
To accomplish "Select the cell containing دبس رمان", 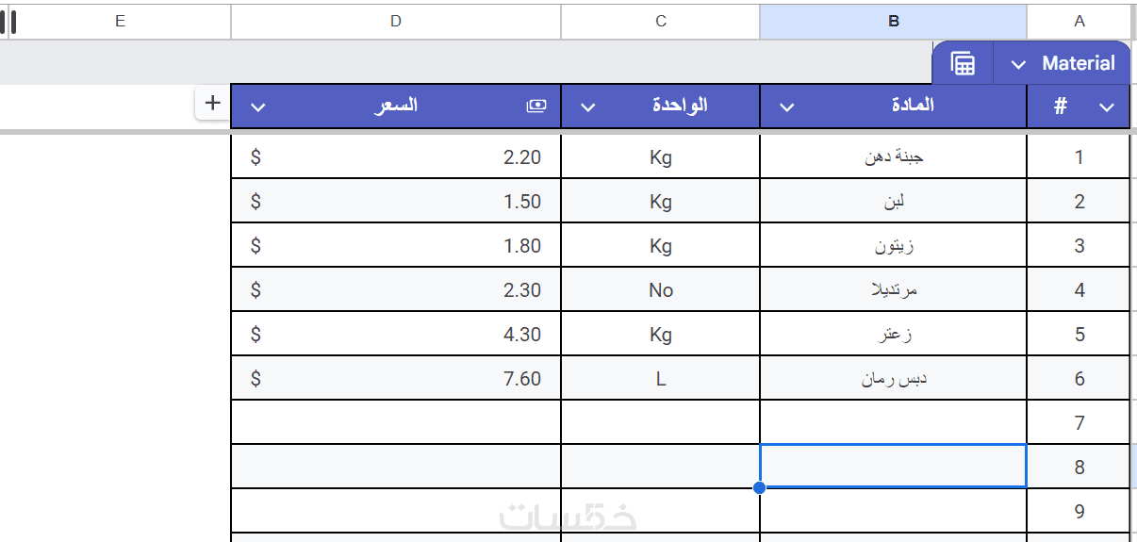I will tap(893, 379).
